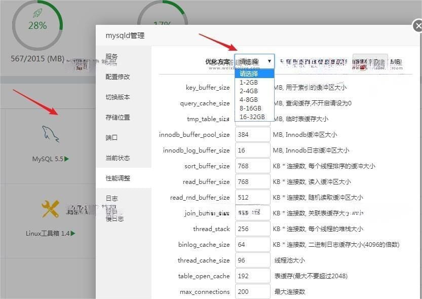Open the 性能调整 sidebar tab
The width and height of the screenshot is (422, 299).
pos(124,178)
